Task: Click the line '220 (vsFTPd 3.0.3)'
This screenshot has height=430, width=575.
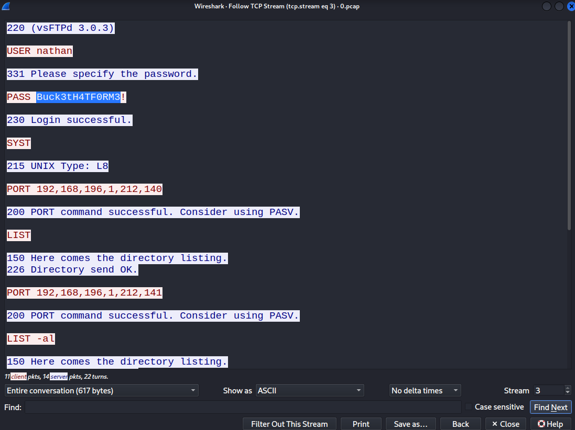Action: coord(60,28)
